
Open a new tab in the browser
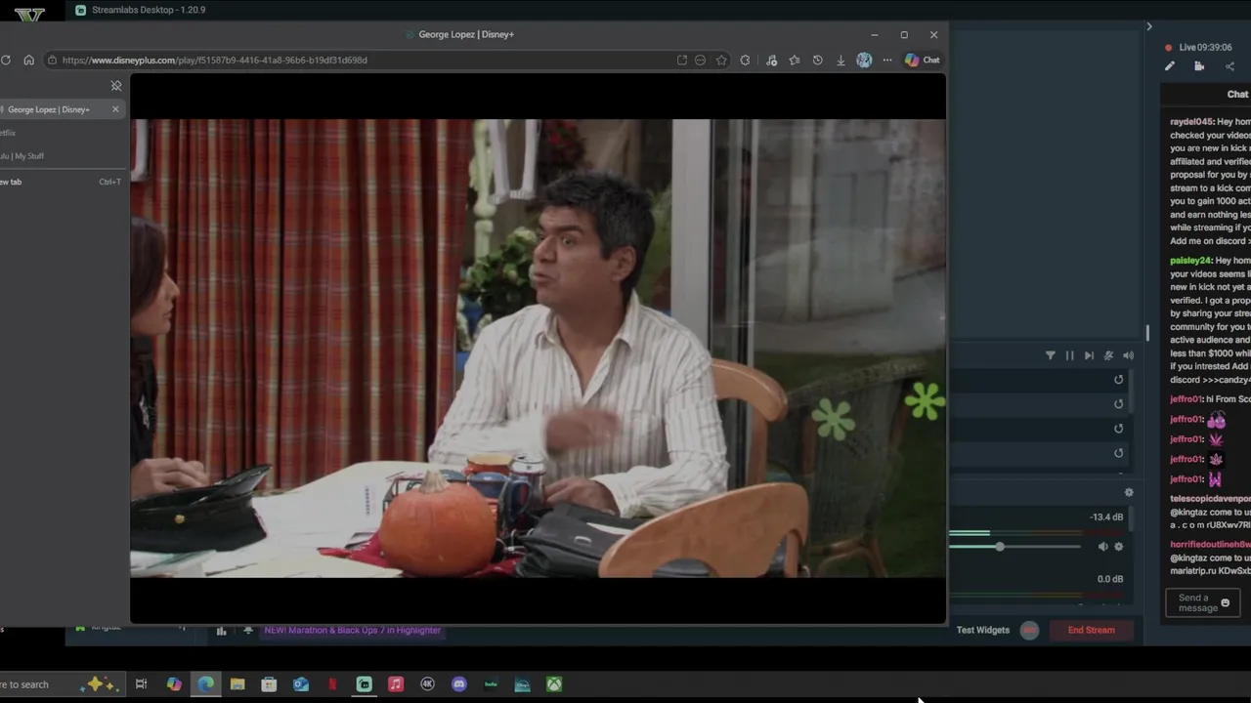click(x=59, y=182)
